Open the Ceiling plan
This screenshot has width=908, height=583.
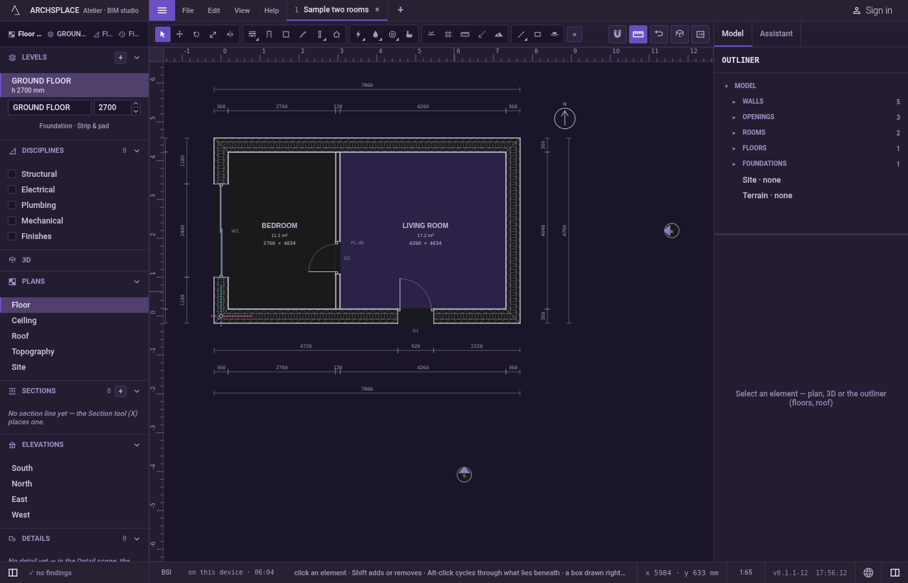point(74,321)
